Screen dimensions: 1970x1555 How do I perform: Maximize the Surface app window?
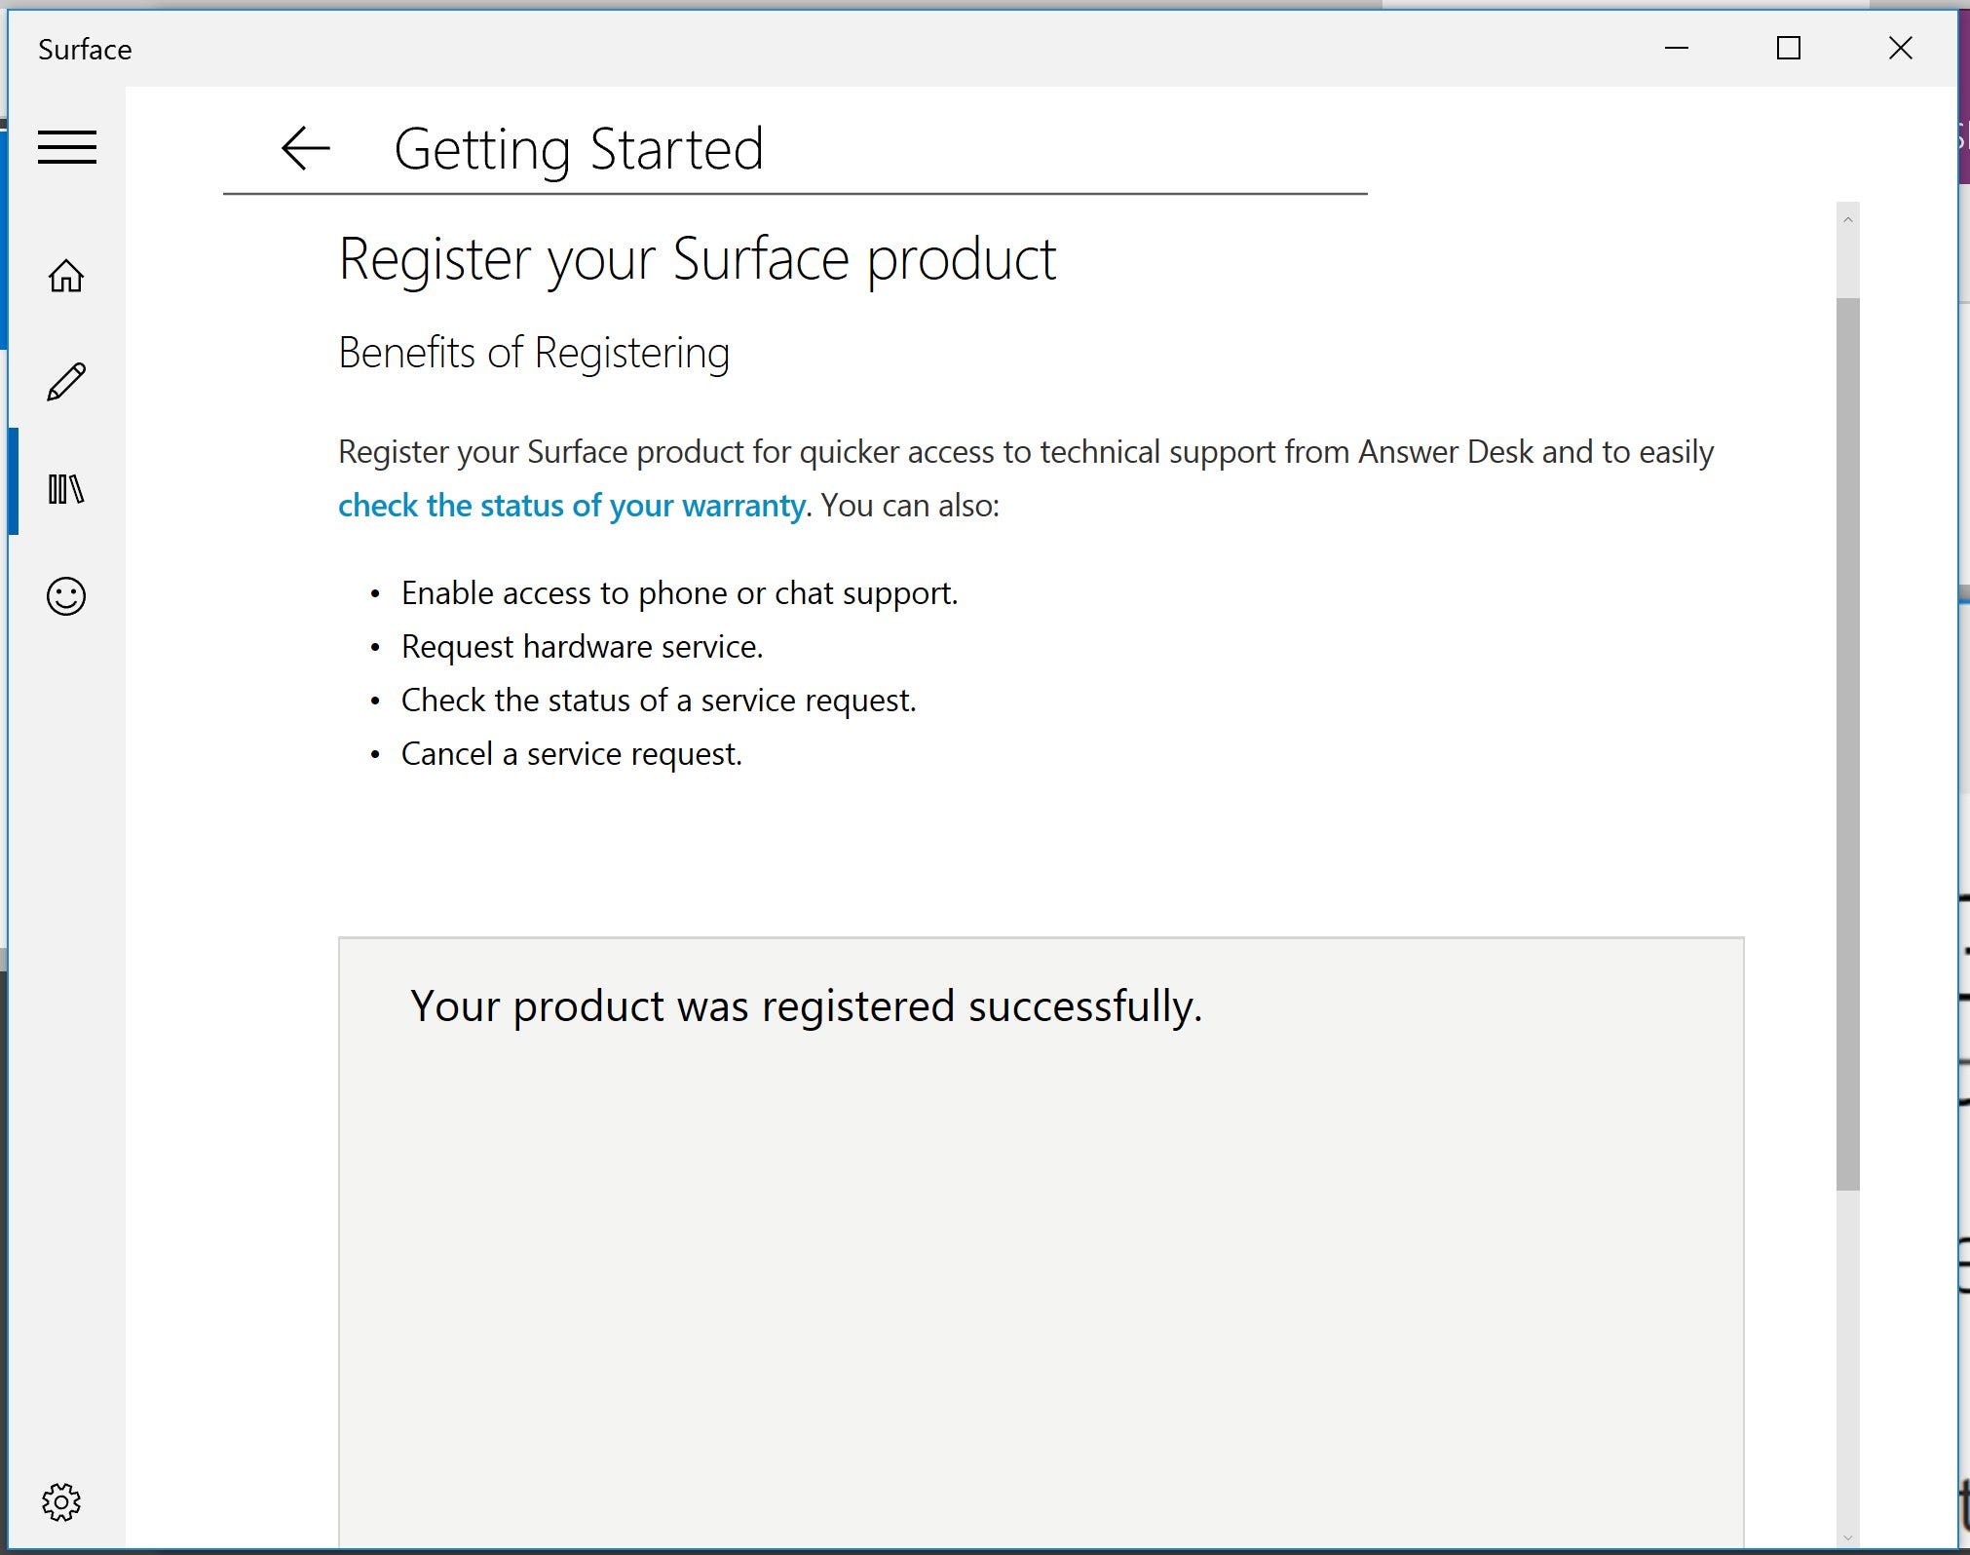(x=1788, y=48)
